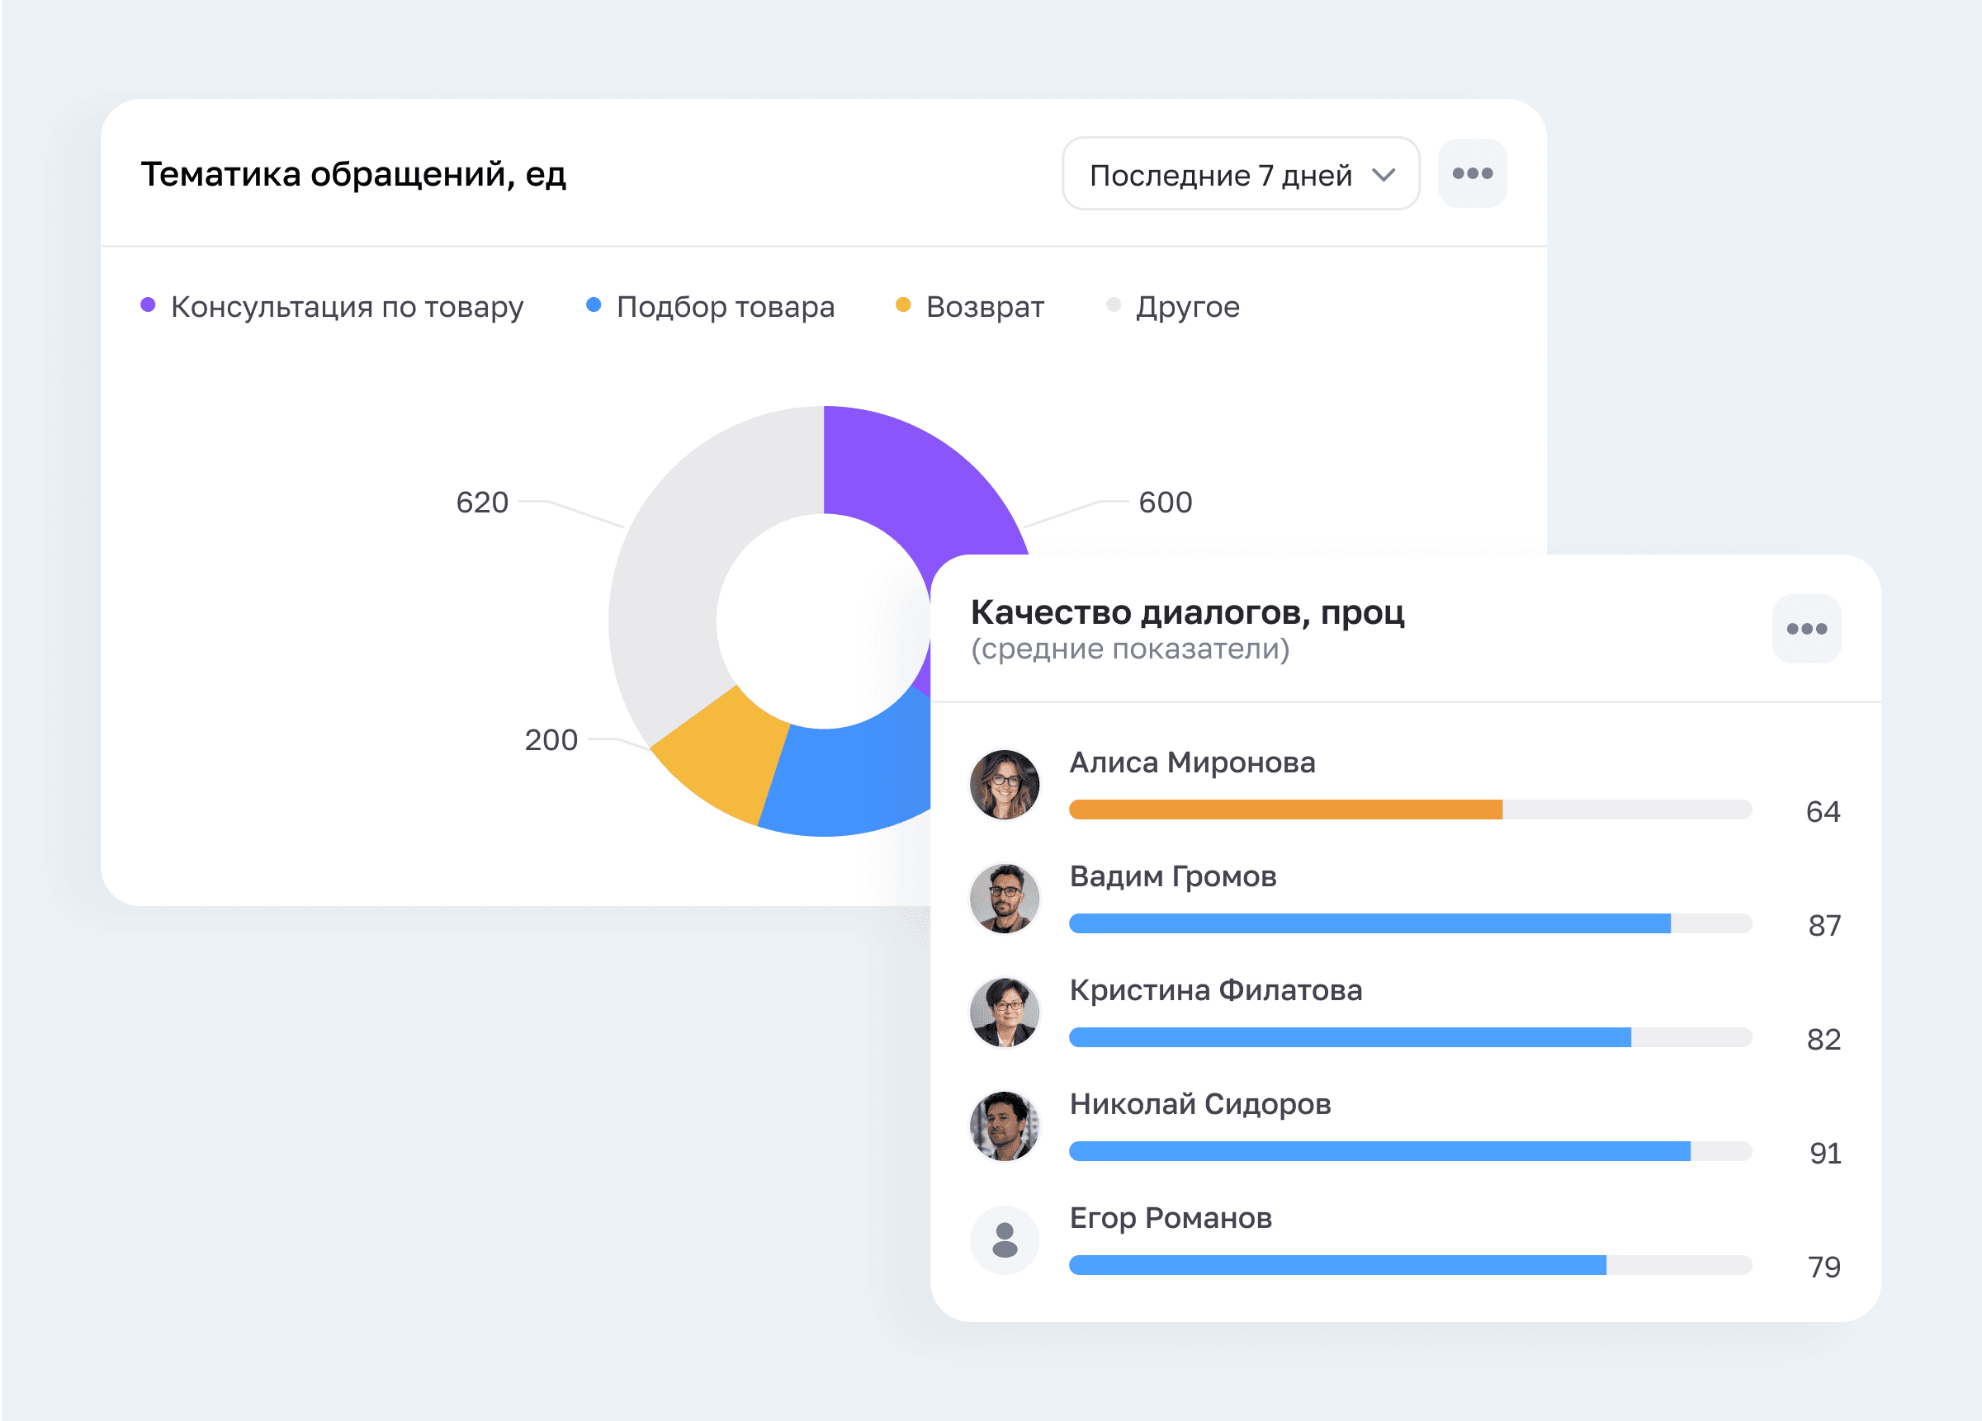The width and height of the screenshot is (1982, 1421).
Task: Click the yellow legend dot for Возврат
Action: (903, 304)
